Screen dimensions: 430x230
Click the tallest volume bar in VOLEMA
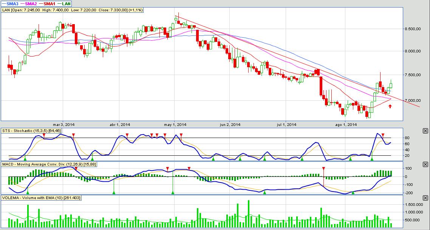coord(248,213)
